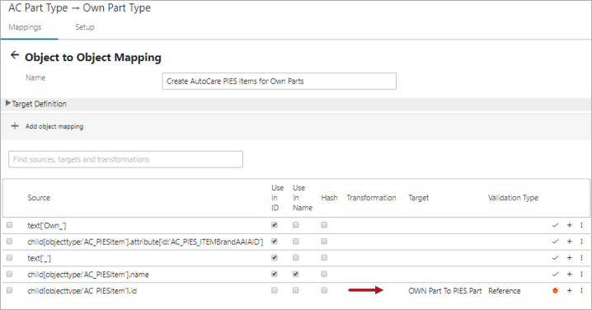Click the plus icon on the text['_'] row
The height and width of the screenshot is (310, 592).
click(570, 258)
